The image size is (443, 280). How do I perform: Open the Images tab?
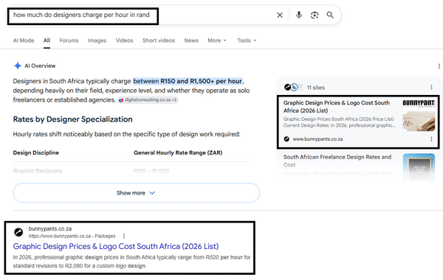(97, 41)
